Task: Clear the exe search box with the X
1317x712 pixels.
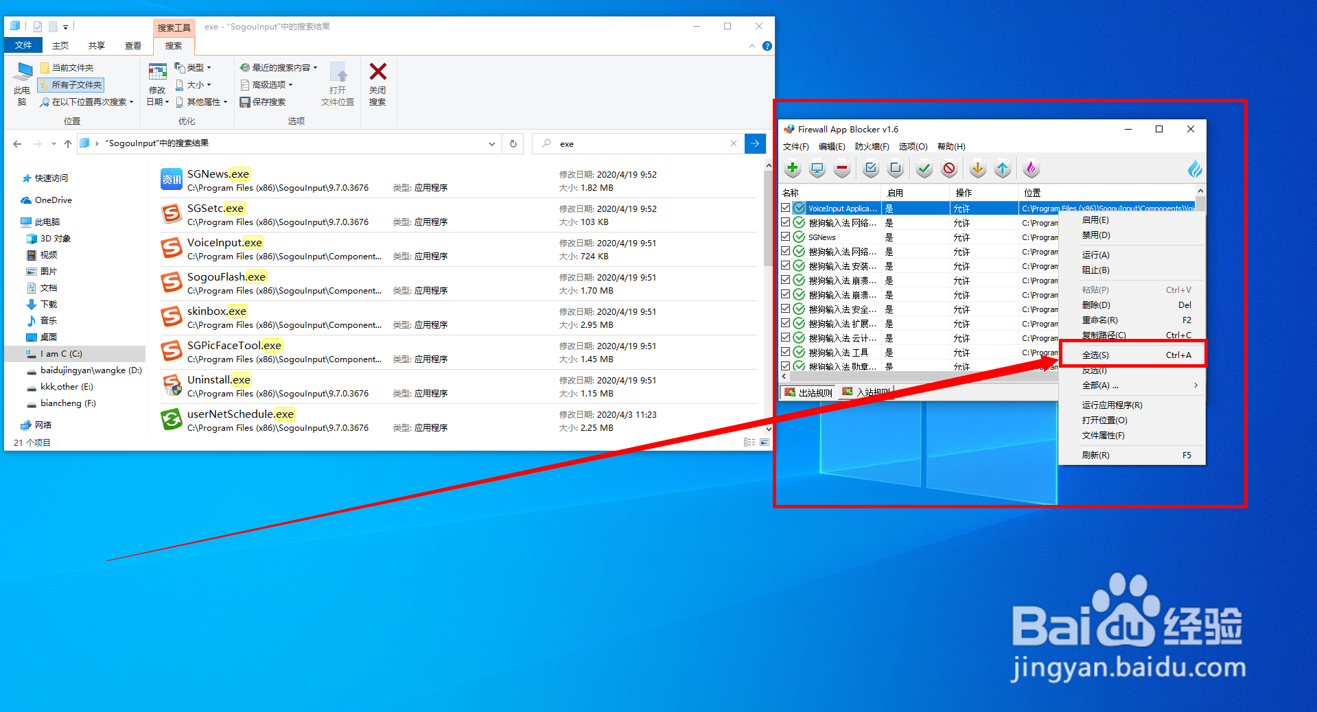Action: (x=734, y=143)
